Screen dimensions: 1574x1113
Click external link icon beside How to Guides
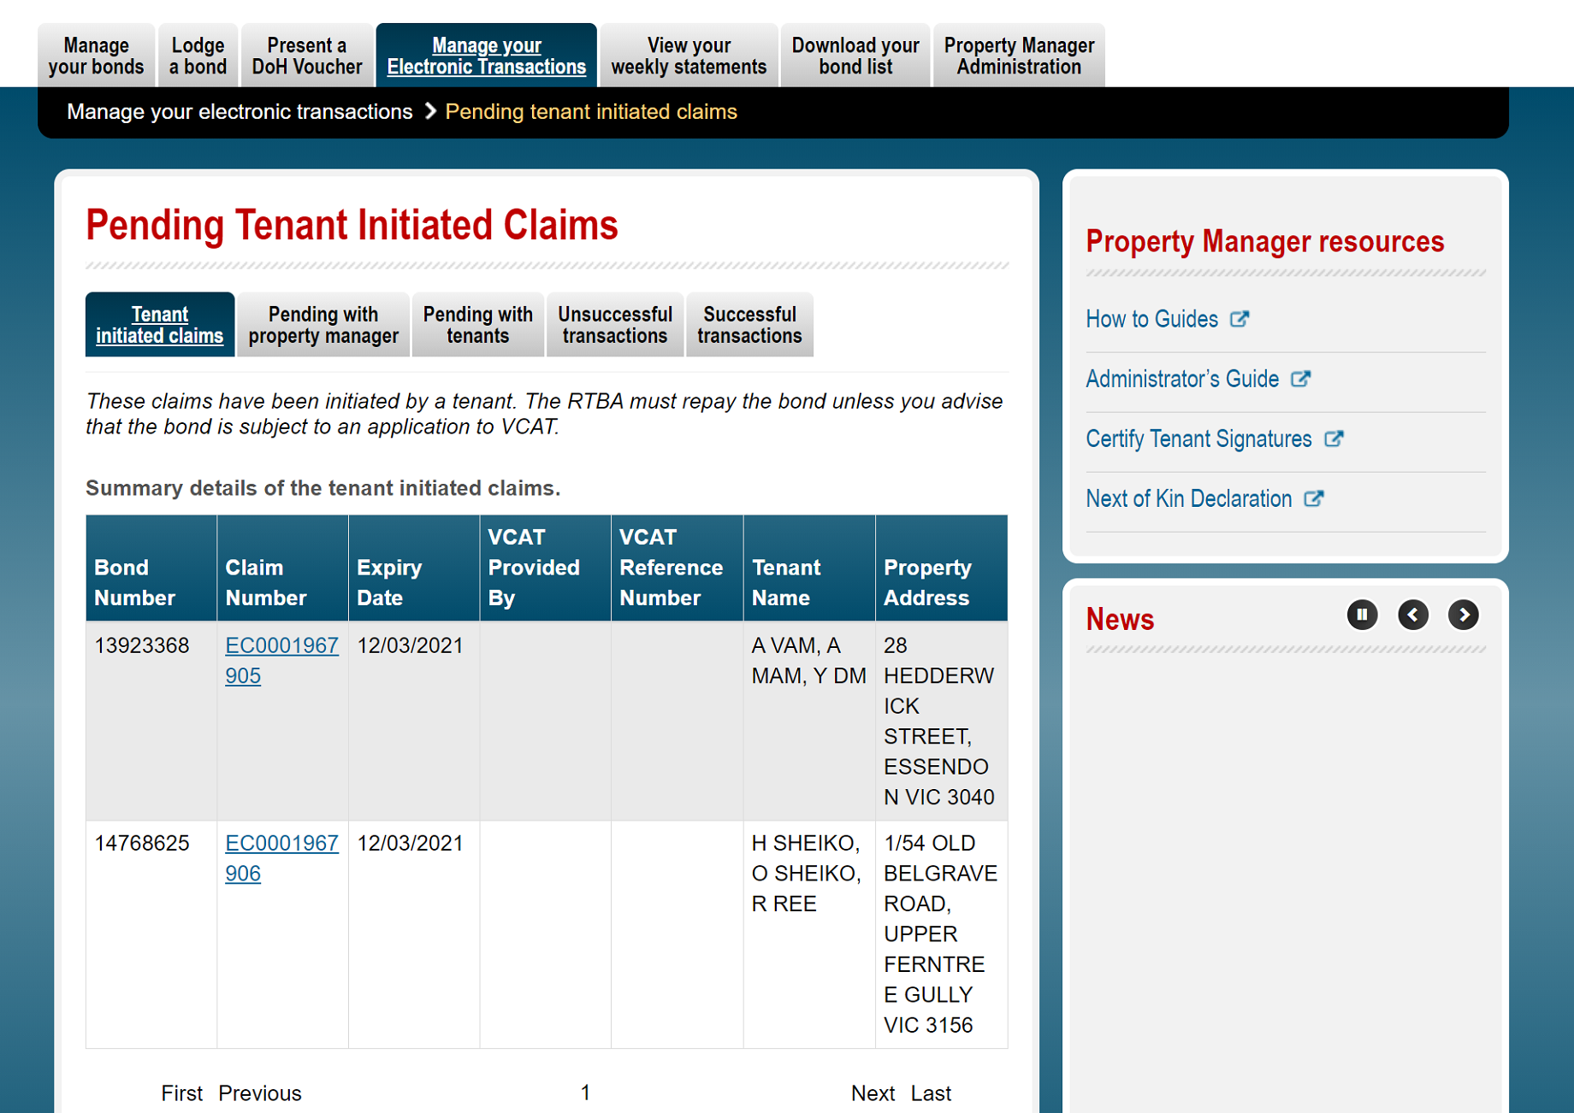pyautogui.click(x=1239, y=319)
